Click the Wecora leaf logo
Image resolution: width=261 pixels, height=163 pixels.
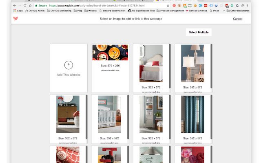[x=15, y=18]
